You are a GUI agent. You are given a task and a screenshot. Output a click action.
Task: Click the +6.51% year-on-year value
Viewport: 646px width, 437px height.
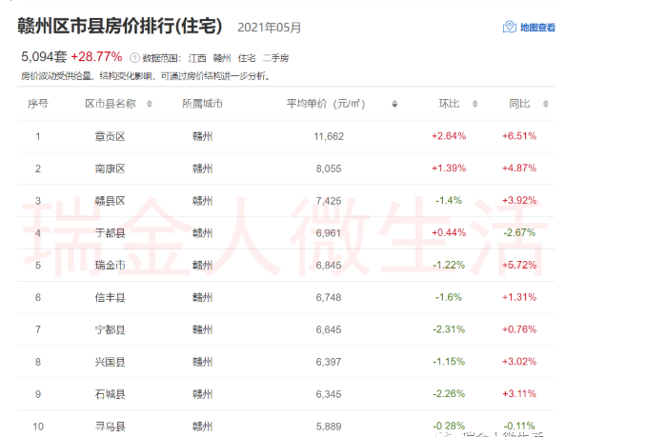[x=519, y=136]
